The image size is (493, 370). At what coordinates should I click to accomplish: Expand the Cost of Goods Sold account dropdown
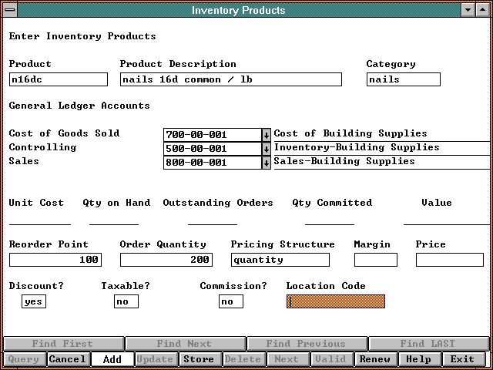(267, 135)
